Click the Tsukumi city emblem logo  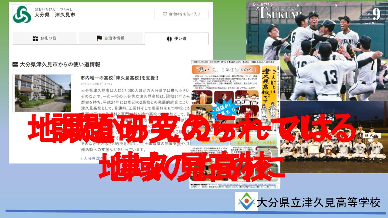pyautogui.click(x=22, y=14)
